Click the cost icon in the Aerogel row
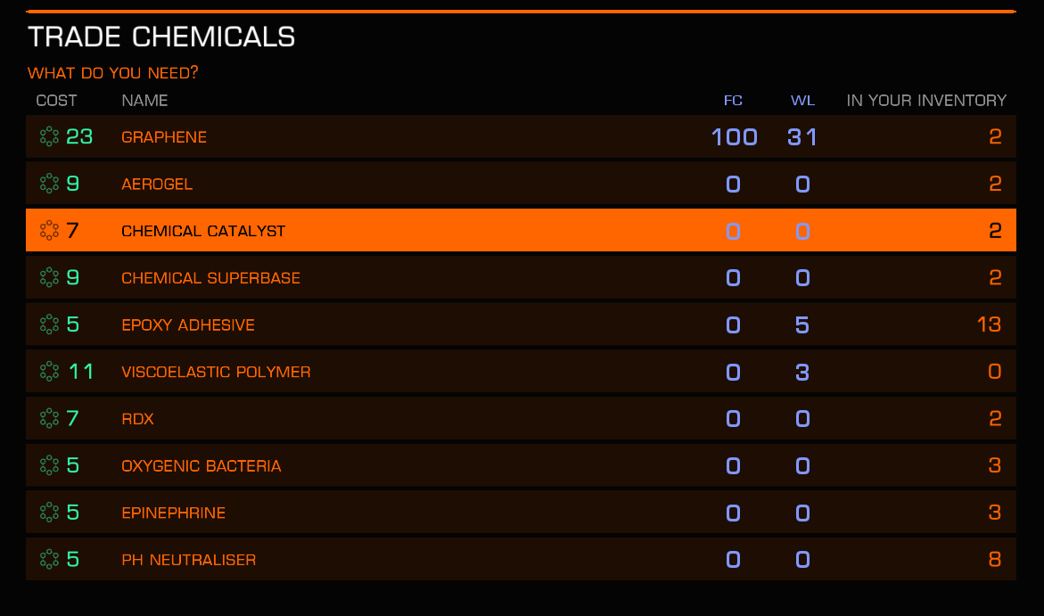Image resolution: width=1044 pixels, height=616 pixels. pyautogui.click(x=49, y=183)
